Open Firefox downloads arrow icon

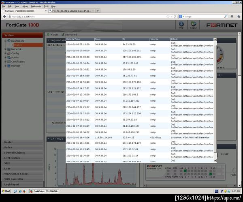tap(232, 17)
